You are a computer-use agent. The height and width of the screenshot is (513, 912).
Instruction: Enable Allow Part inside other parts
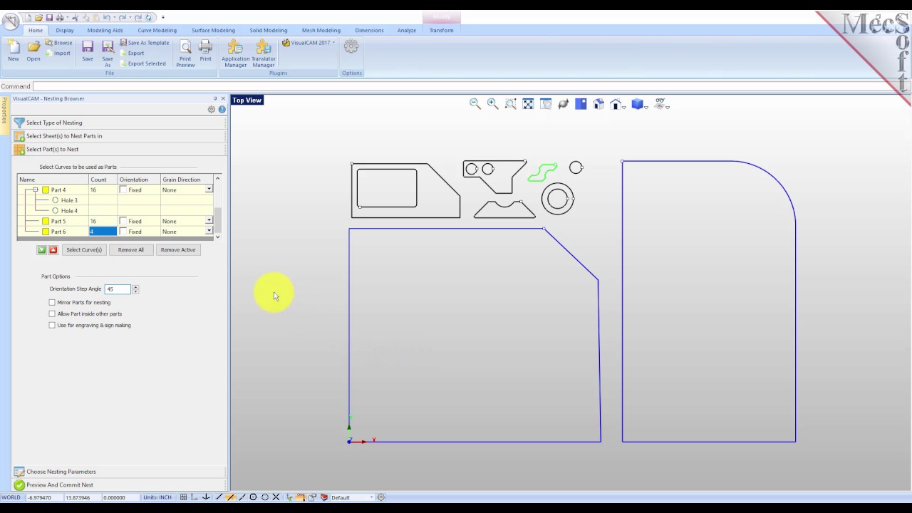point(52,313)
